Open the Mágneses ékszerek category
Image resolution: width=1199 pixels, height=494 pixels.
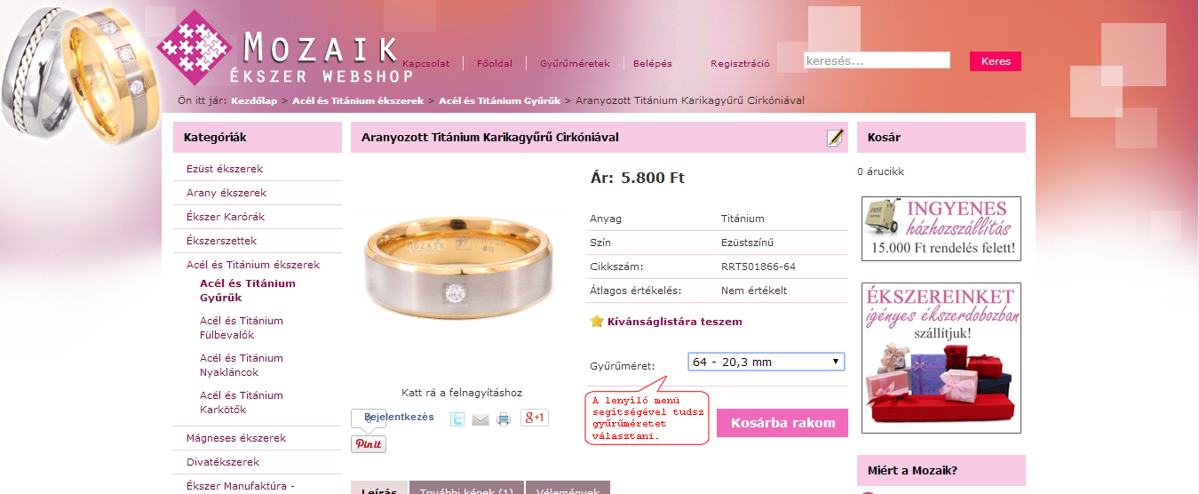pyautogui.click(x=235, y=438)
